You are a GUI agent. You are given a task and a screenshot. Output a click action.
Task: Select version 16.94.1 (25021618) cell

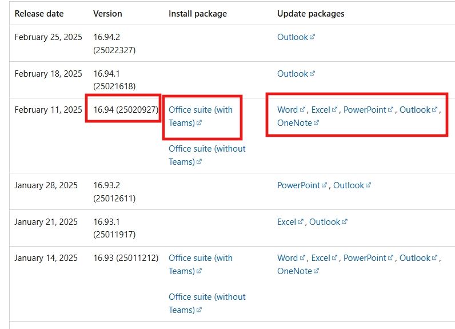[114, 80]
